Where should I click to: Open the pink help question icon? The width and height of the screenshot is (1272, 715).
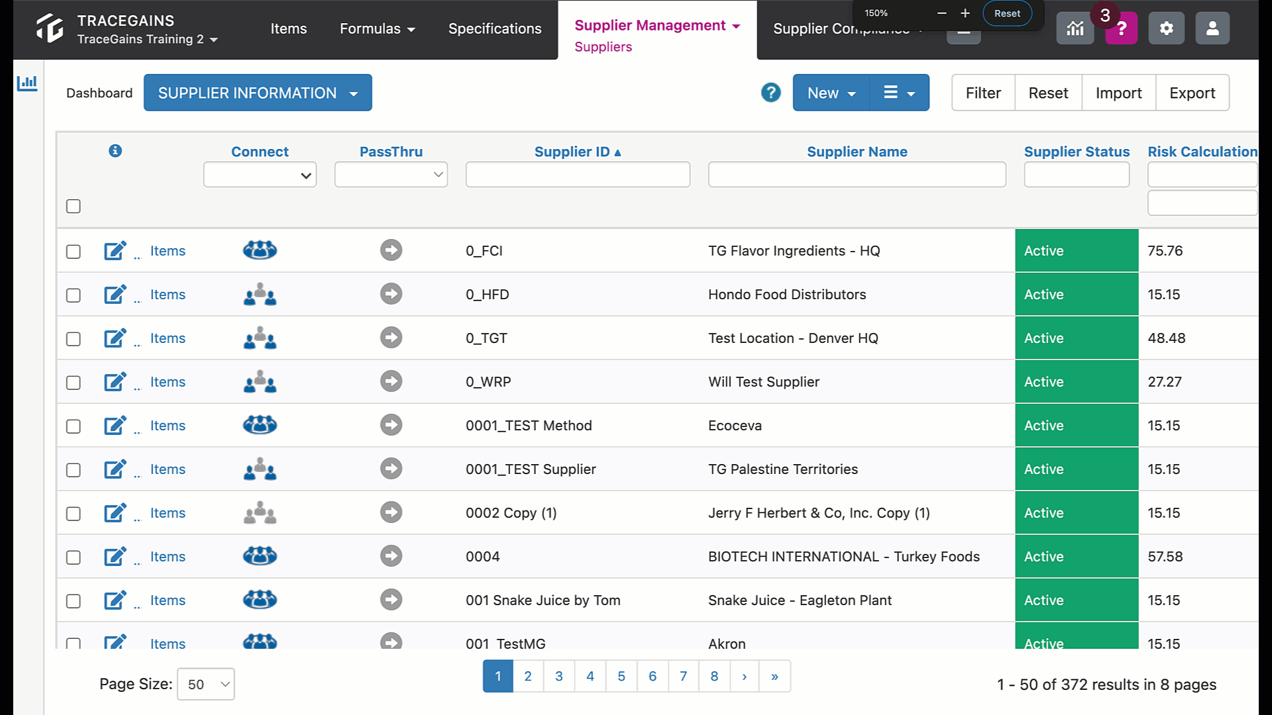(1121, 28)
